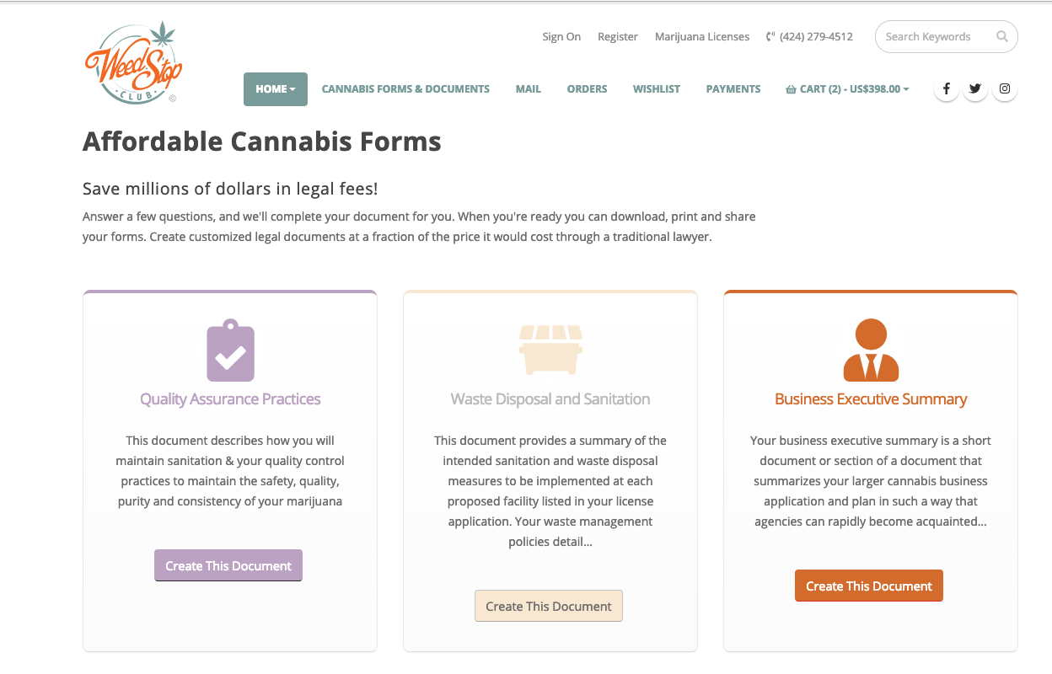Click the Quality Assurance clipboard icon
The image size is (1052, 674).
point(230,350)
